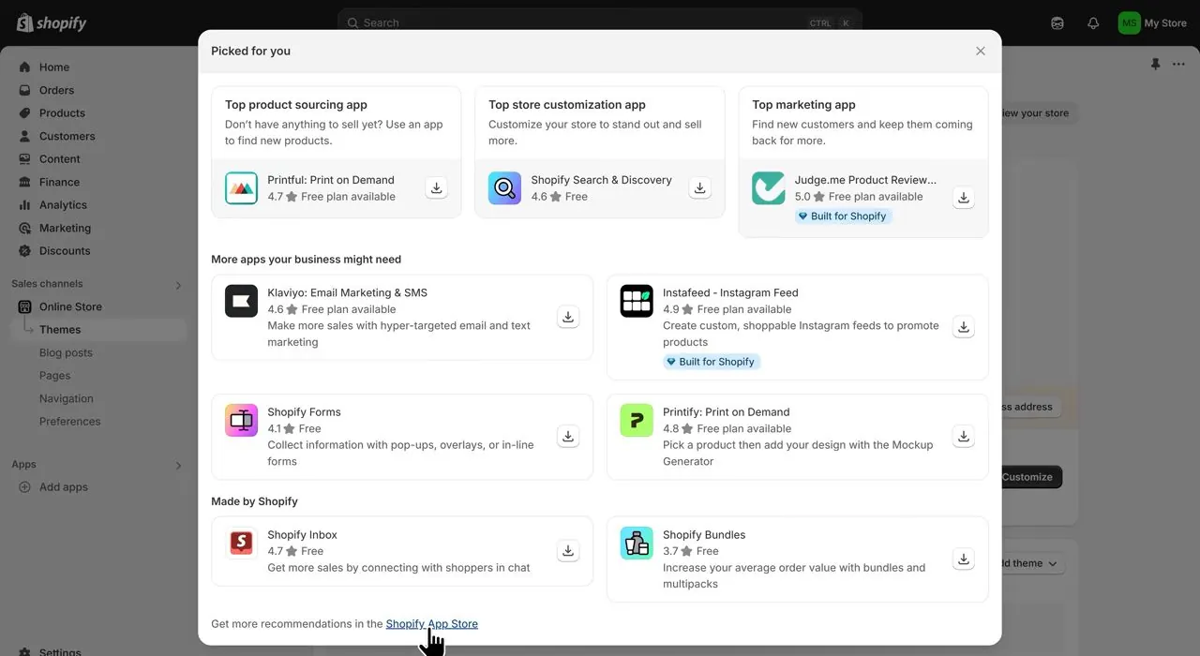Viewport: 1200px width, 656px height.
Task: Install Printful: Print on Demand app
Action: click(436, 187)
